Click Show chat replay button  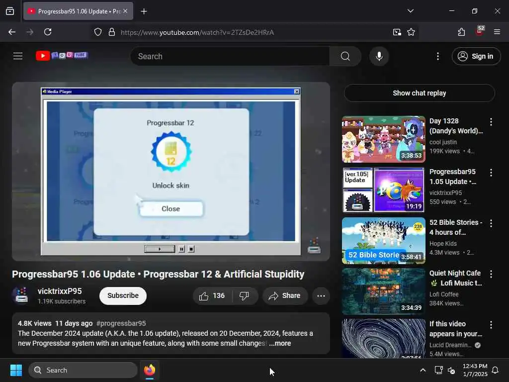[419, 93]
